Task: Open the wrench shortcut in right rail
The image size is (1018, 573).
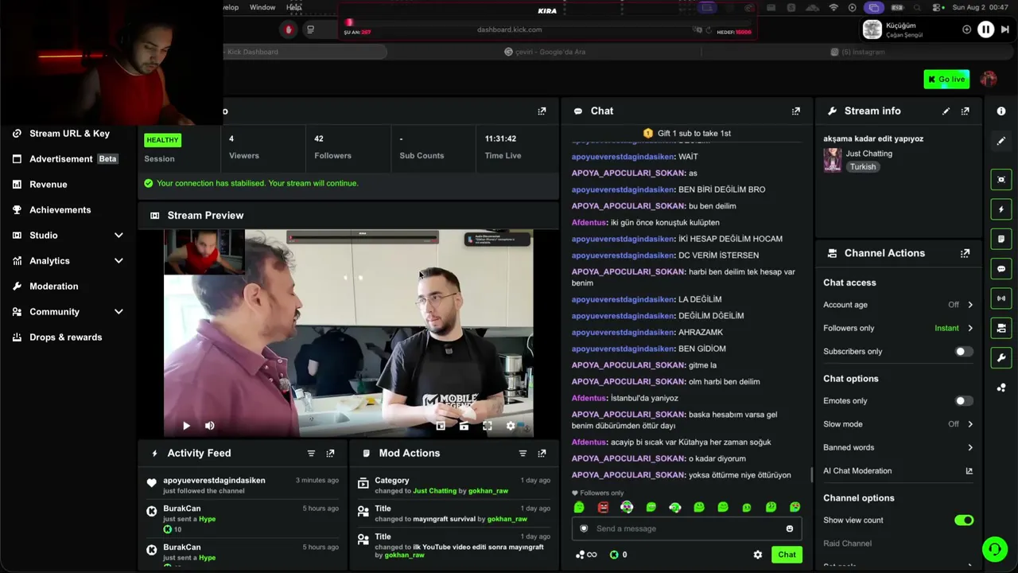Action: coord(1001,357)
